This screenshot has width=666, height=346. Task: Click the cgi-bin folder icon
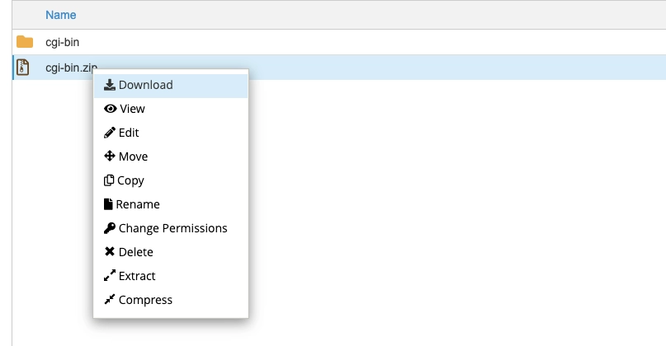tap(25, 41)
